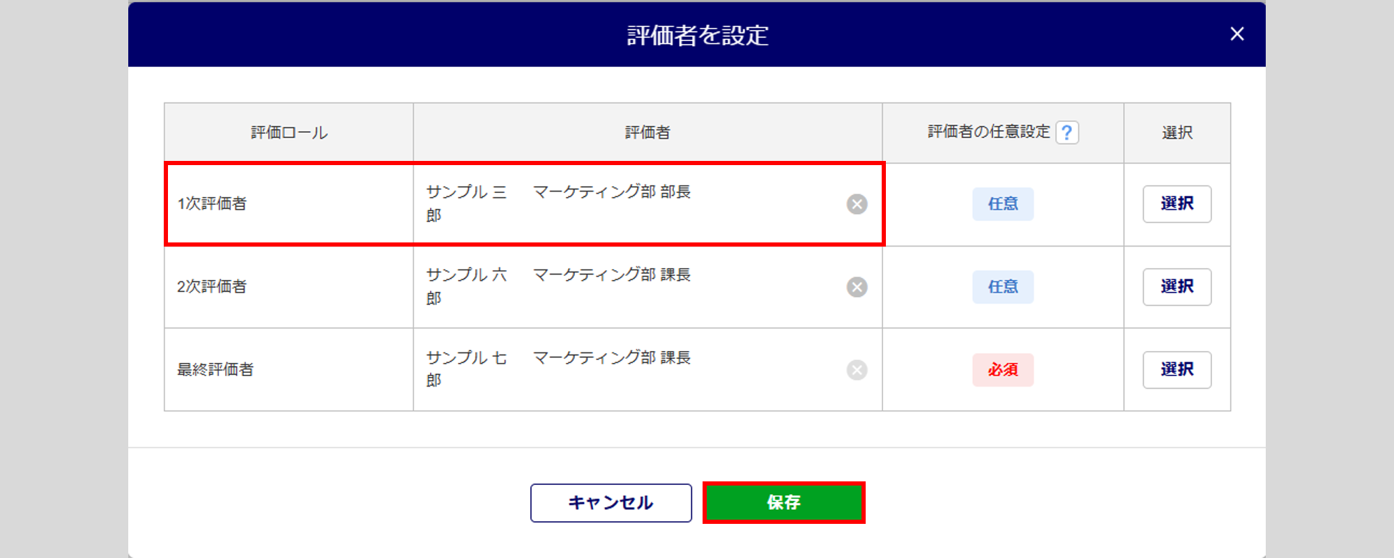Save the evaluator settings with 保存
Screen dimensions: 1394x558
click(x=784, y=502)
